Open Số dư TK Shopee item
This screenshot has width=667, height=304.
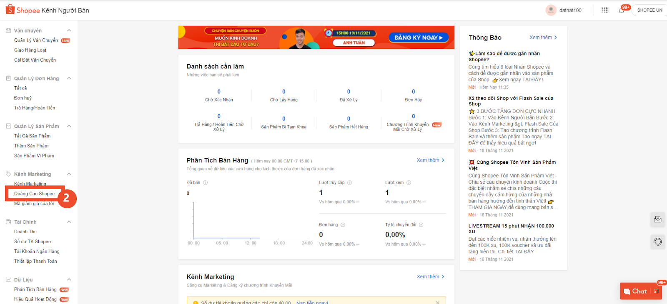(x=33, y=242)
